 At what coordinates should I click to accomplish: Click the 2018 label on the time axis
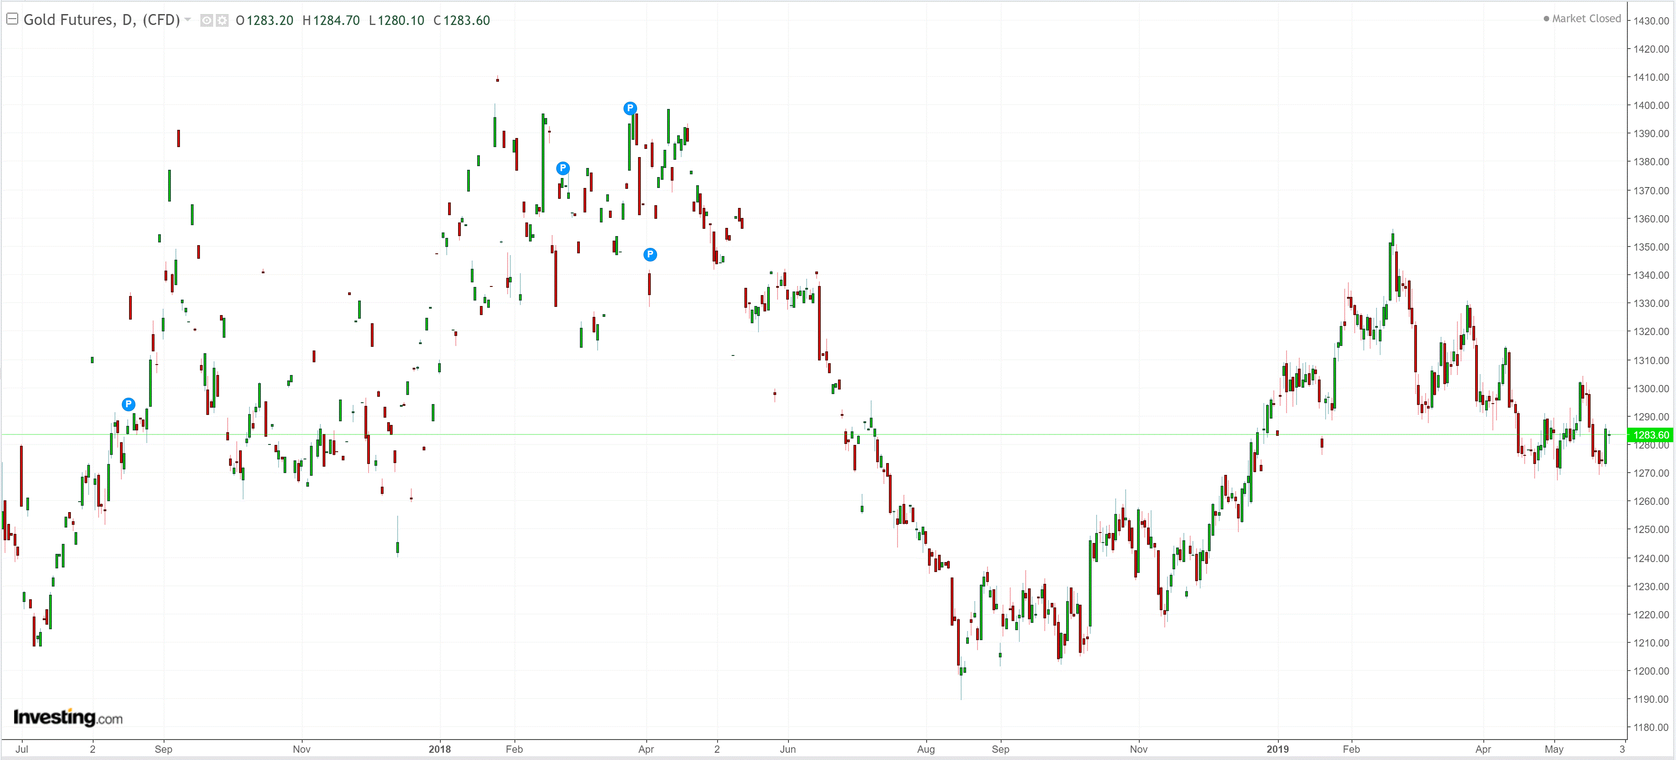439,749
